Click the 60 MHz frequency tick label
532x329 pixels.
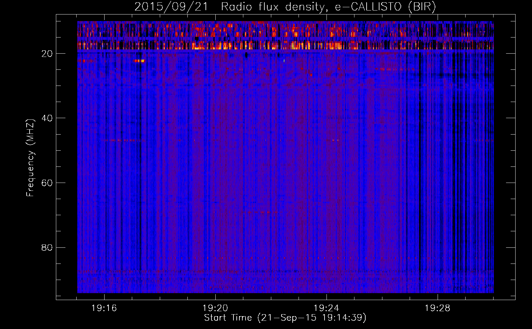pos(47,183)
